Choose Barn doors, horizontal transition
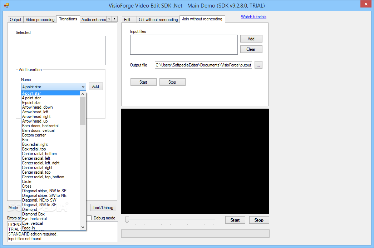The height and width of the screenshot is (248, 374). click(50, 126)
